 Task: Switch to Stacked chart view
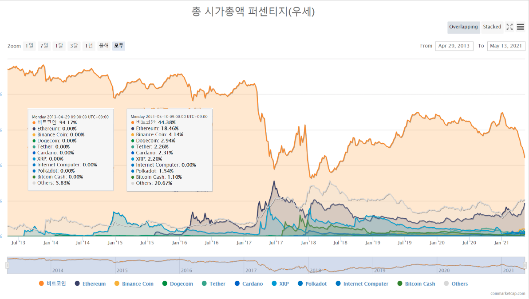point(492,27)
